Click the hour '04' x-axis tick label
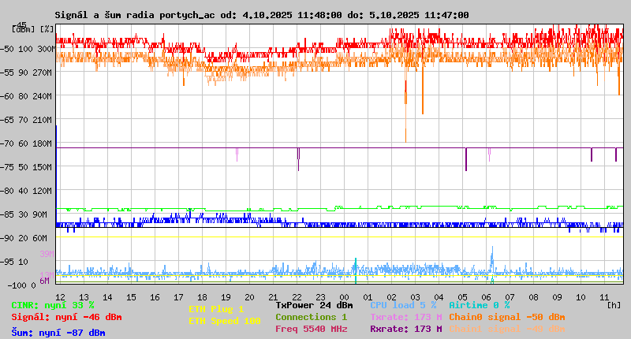Image resolution: width=631 pixels, height=339 pixels. (x=439, y=297)
